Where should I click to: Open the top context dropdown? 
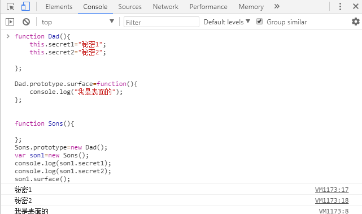point(77,22)
